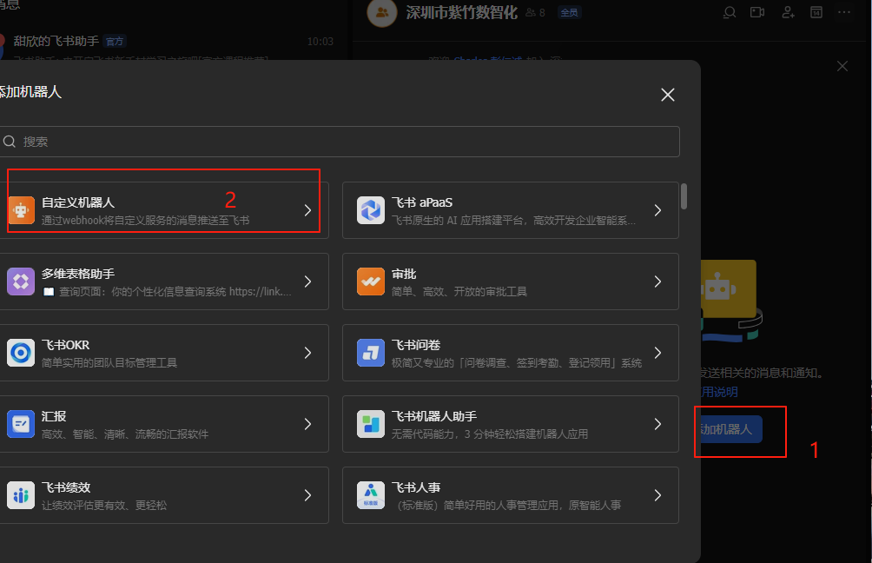
Task: Click the group avatar of 深圳市紫竹数智化
Action: (382, 12)
